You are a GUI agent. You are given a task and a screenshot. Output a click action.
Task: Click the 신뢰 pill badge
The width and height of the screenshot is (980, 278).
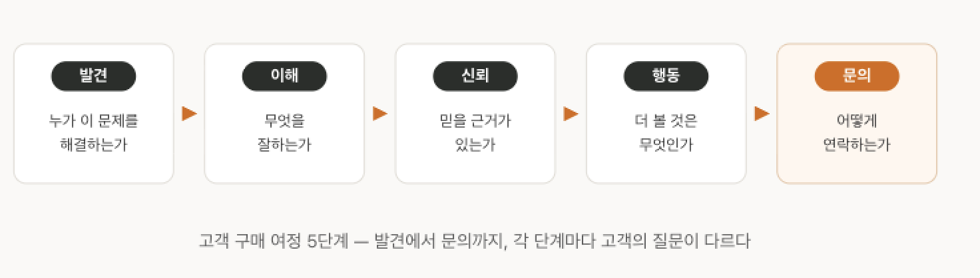(475, 76)
